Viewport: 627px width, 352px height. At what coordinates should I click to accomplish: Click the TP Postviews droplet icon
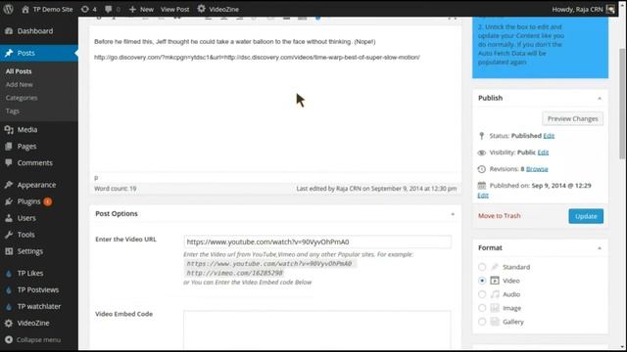coord(9,289)
